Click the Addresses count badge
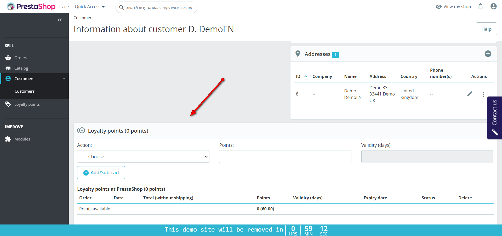Screen dimensions: 502x236 click(x=335, y=55)
